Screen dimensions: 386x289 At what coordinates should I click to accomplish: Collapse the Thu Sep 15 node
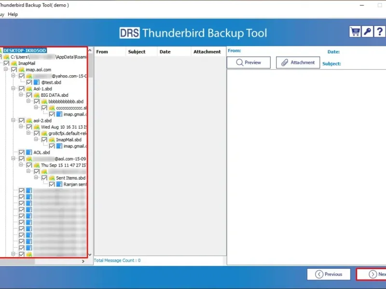pyautogui.click(x=21, y=165)
